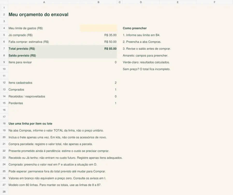Select the 'Recebido ou Já tenho' line
The height and width of the screenshot is (195, 233).
pos(65,158)
